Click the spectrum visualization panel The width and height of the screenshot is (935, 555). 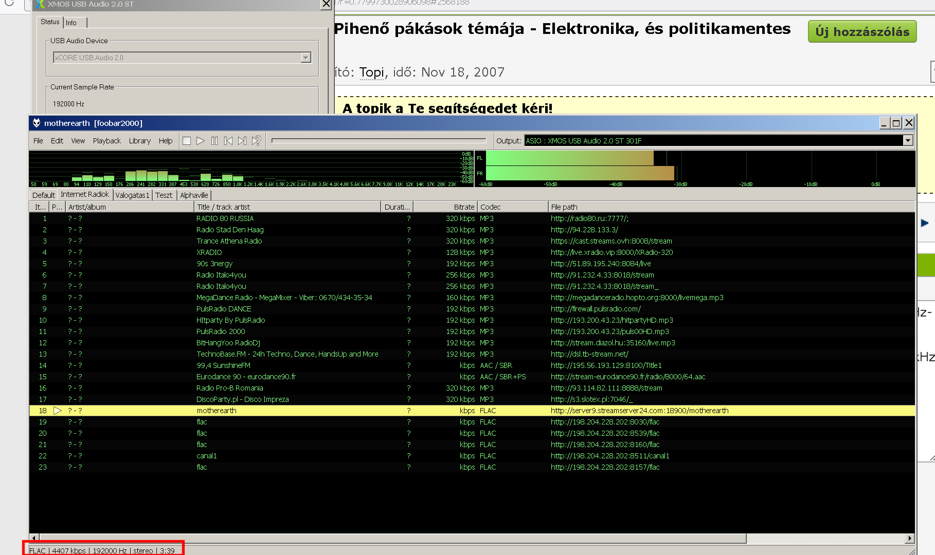251,169
